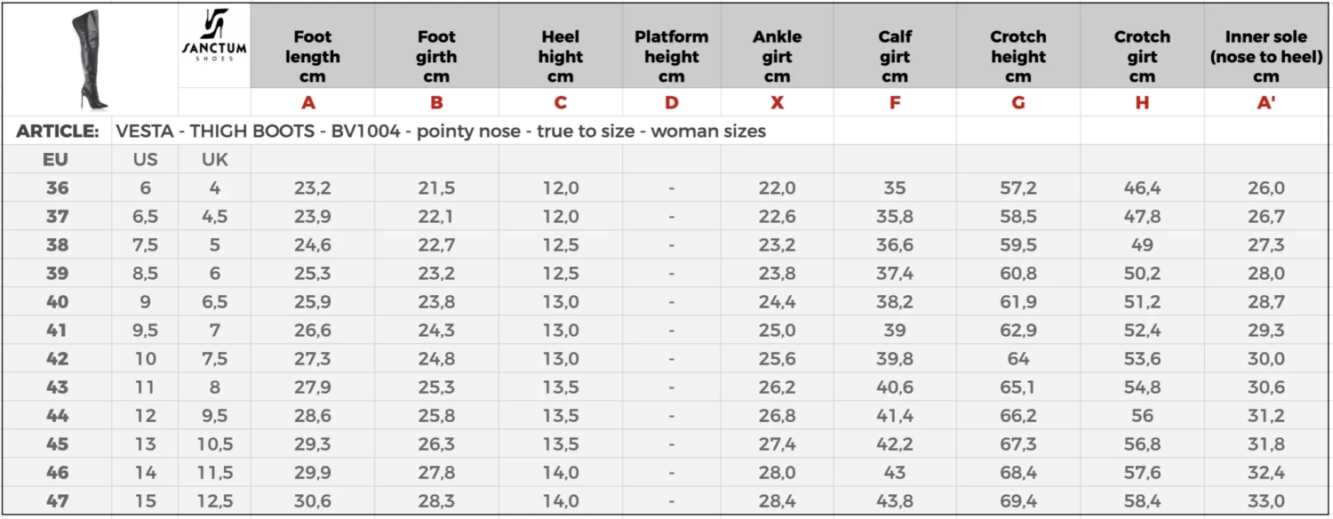Select the EU size 47 row label
Viewport: 1333px width, 519px height.
(x=57, y=501)
